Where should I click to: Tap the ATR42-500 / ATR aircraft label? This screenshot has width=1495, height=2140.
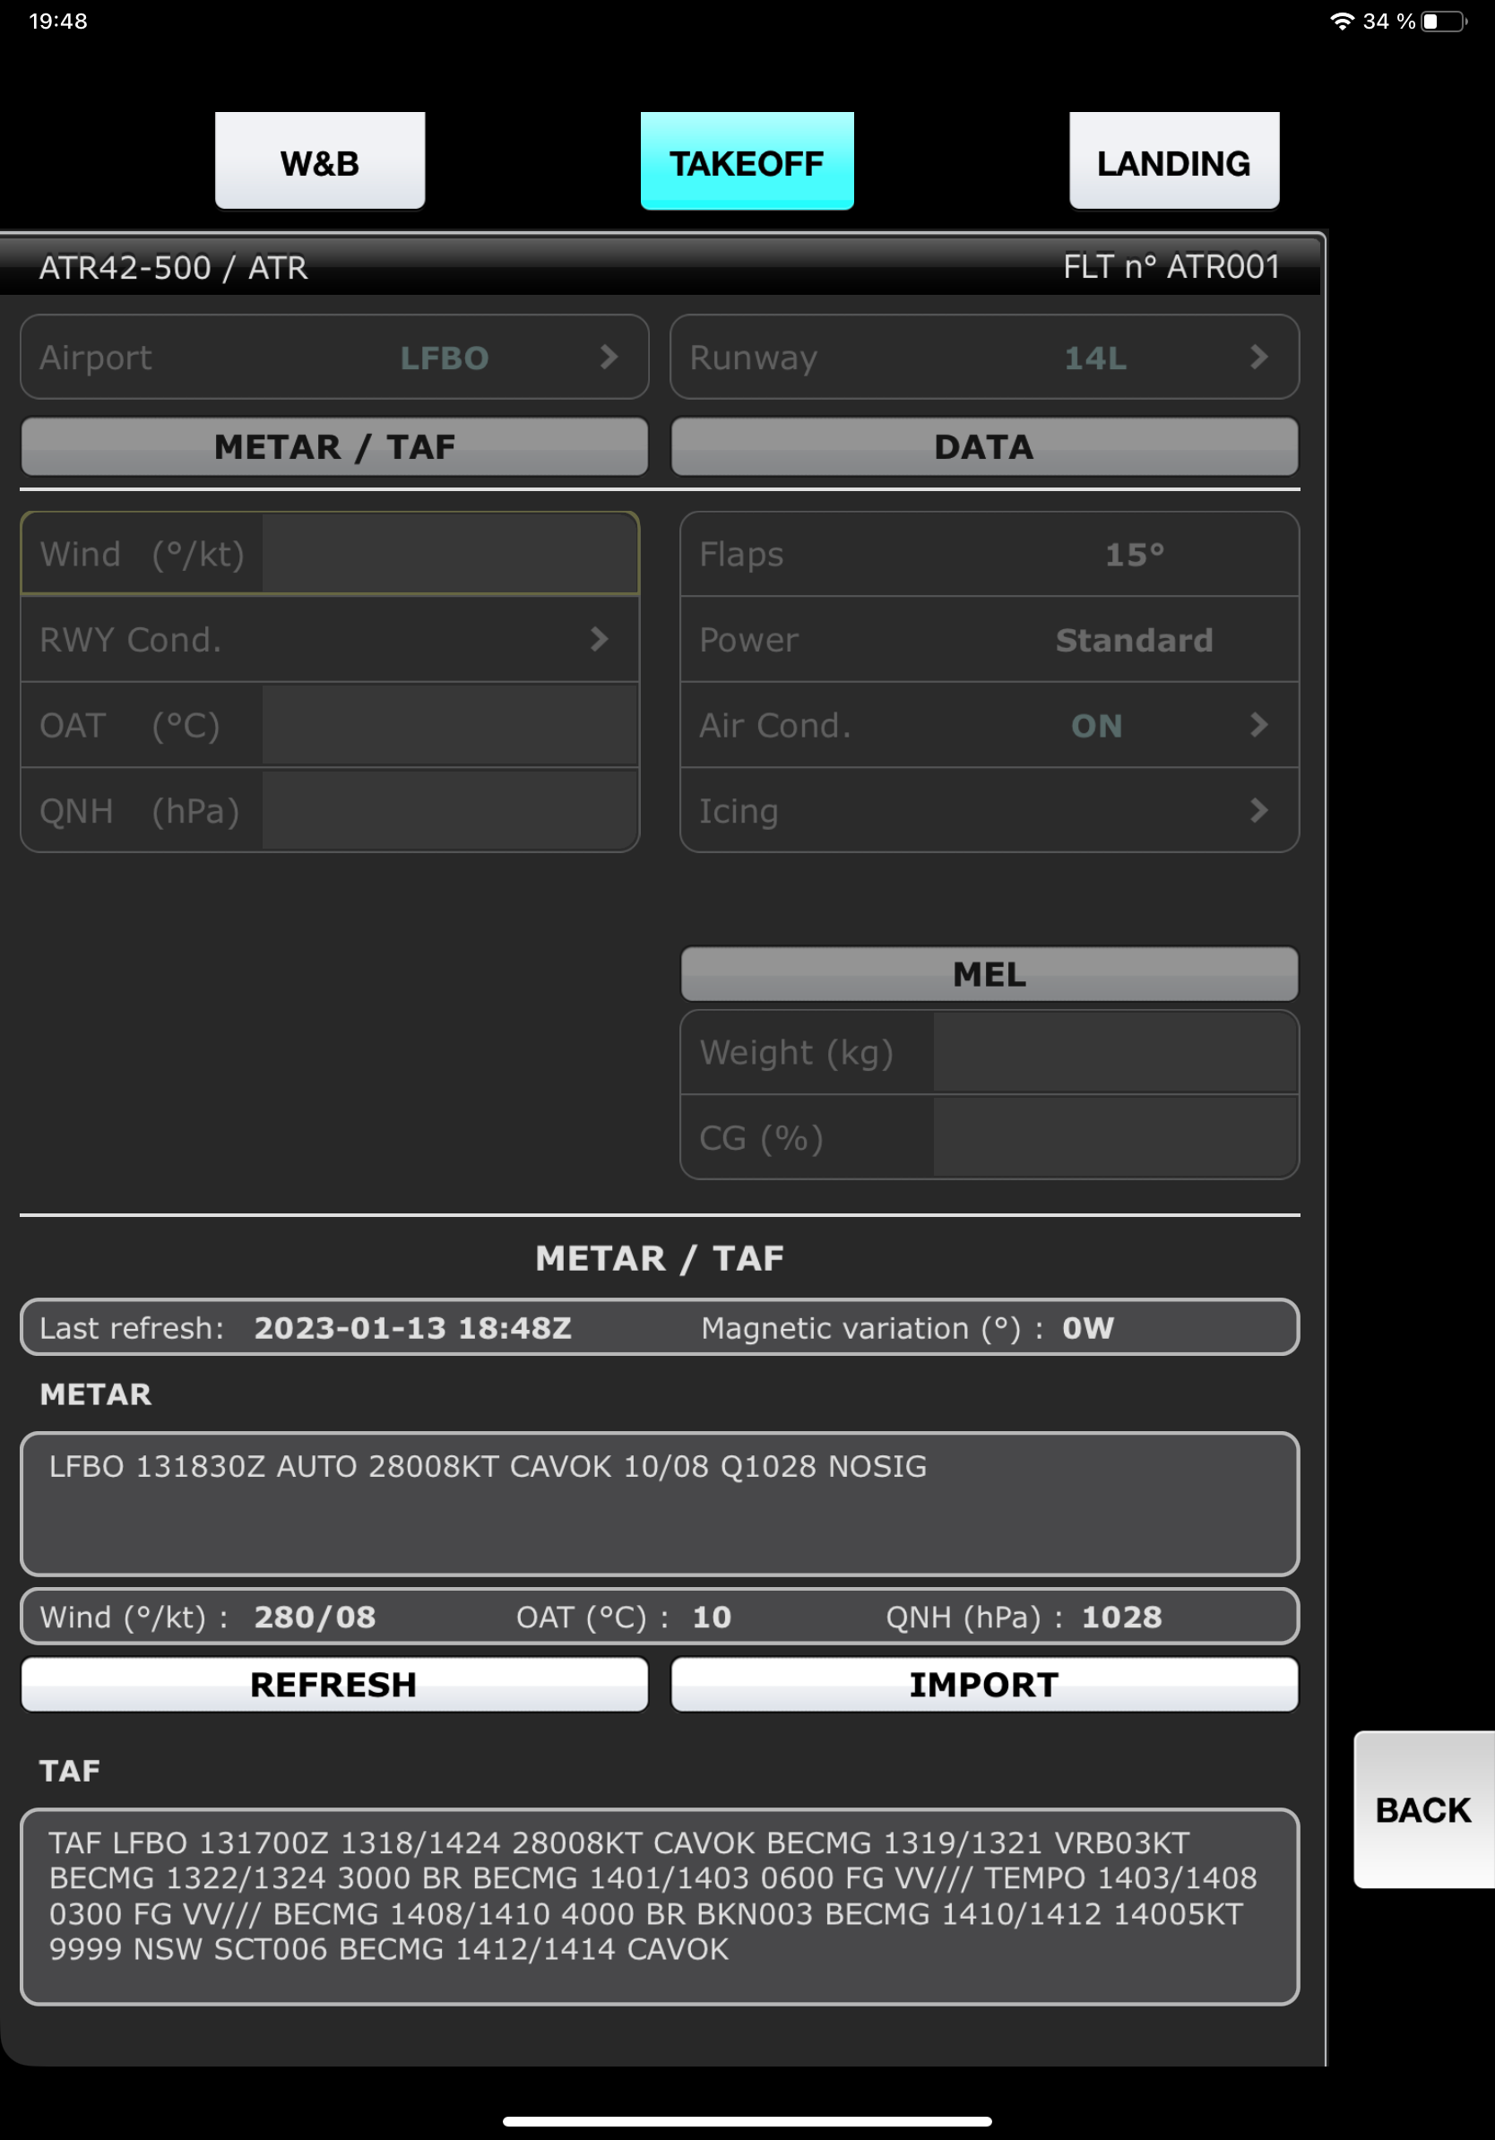[x=173, y=267]
